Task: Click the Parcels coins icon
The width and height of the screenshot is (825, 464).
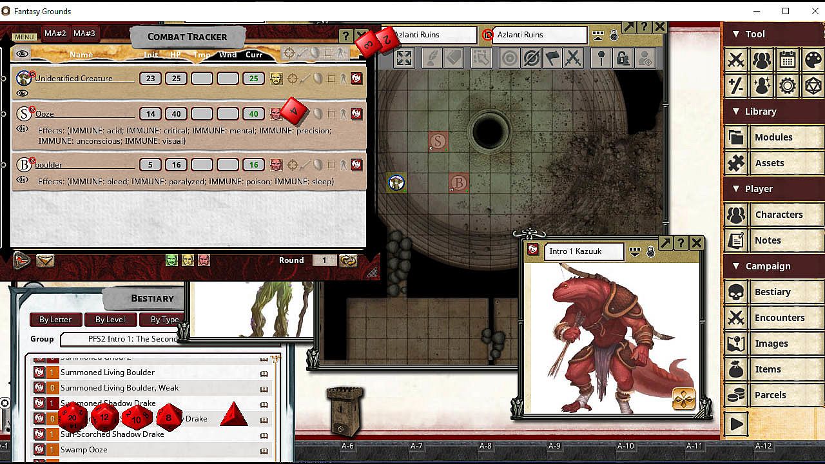Action: coord(736,395)
